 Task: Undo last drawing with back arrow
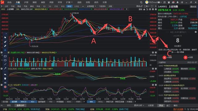[5, 75]
